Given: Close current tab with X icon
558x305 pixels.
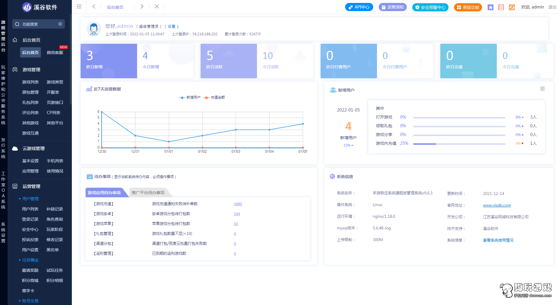Looking at the screenshot, I should point(157,6).
